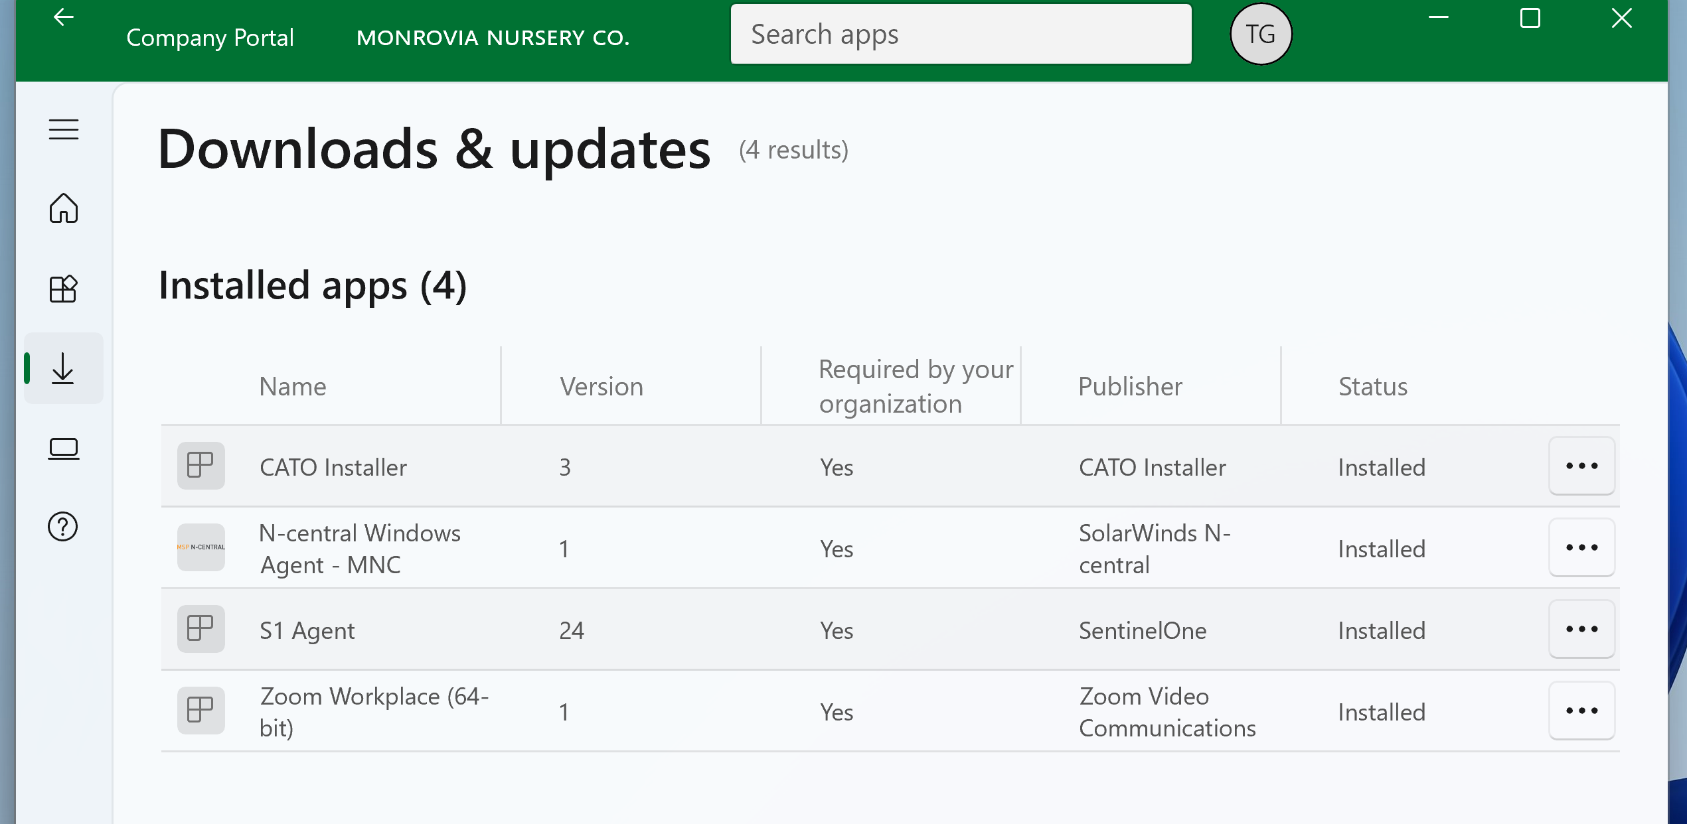The width and height of the screenshot is (1687, 824).
Task: Minimize the Company Portal window
Action: pyautogui.click(x=1438, y=18)
